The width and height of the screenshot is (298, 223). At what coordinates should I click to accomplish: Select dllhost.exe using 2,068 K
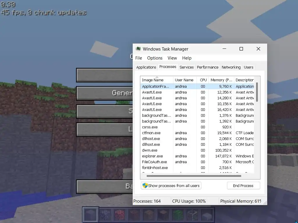coord(197,139)
